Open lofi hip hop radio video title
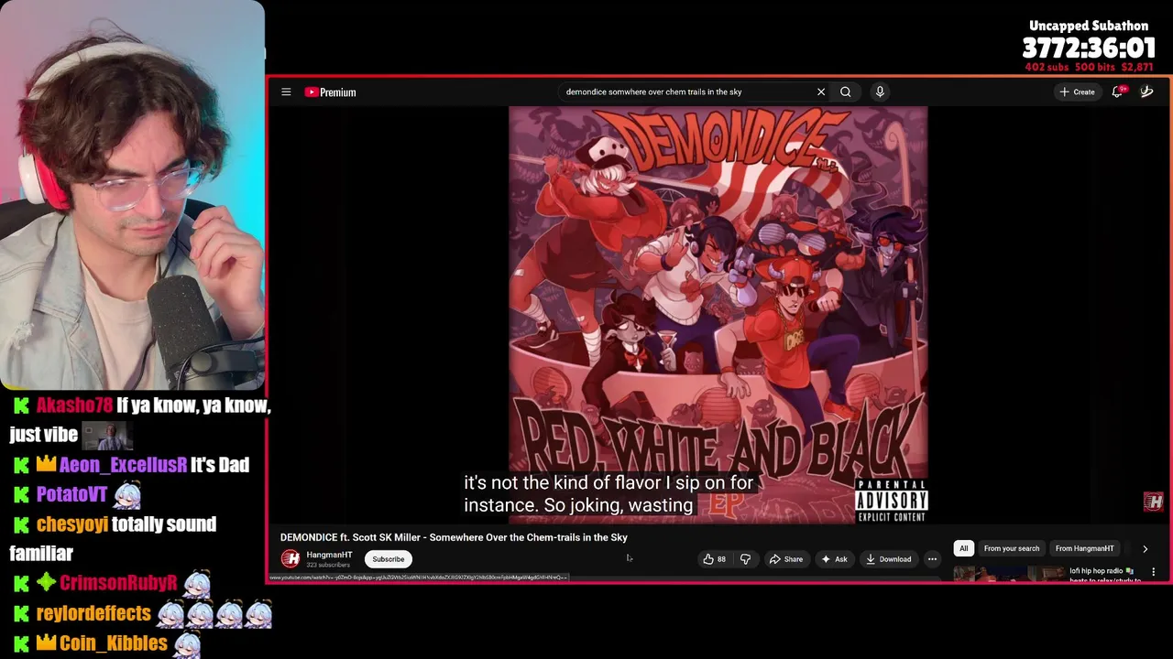Screen dimensions: 1173x659 click(x=1104, y=576)
